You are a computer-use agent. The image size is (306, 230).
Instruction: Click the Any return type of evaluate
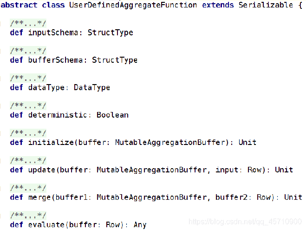(140, 225)
